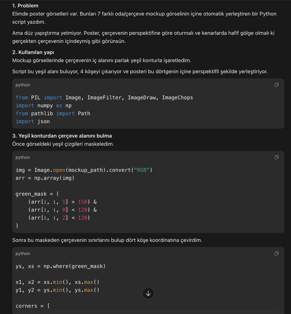This screenshot has width=291, height=314.
Task: Click the line 'import numpy as np'
Action: click(43, 105)
